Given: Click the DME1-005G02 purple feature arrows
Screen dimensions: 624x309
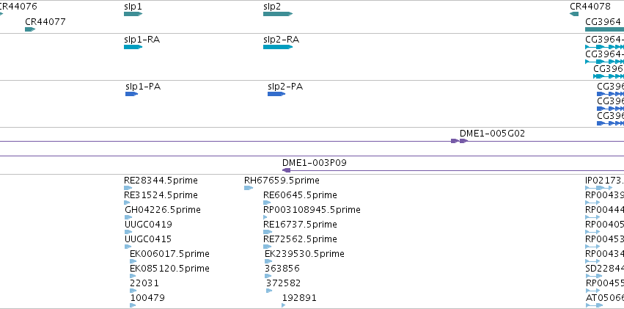Looking at the screenshot, I should (459, 141).
